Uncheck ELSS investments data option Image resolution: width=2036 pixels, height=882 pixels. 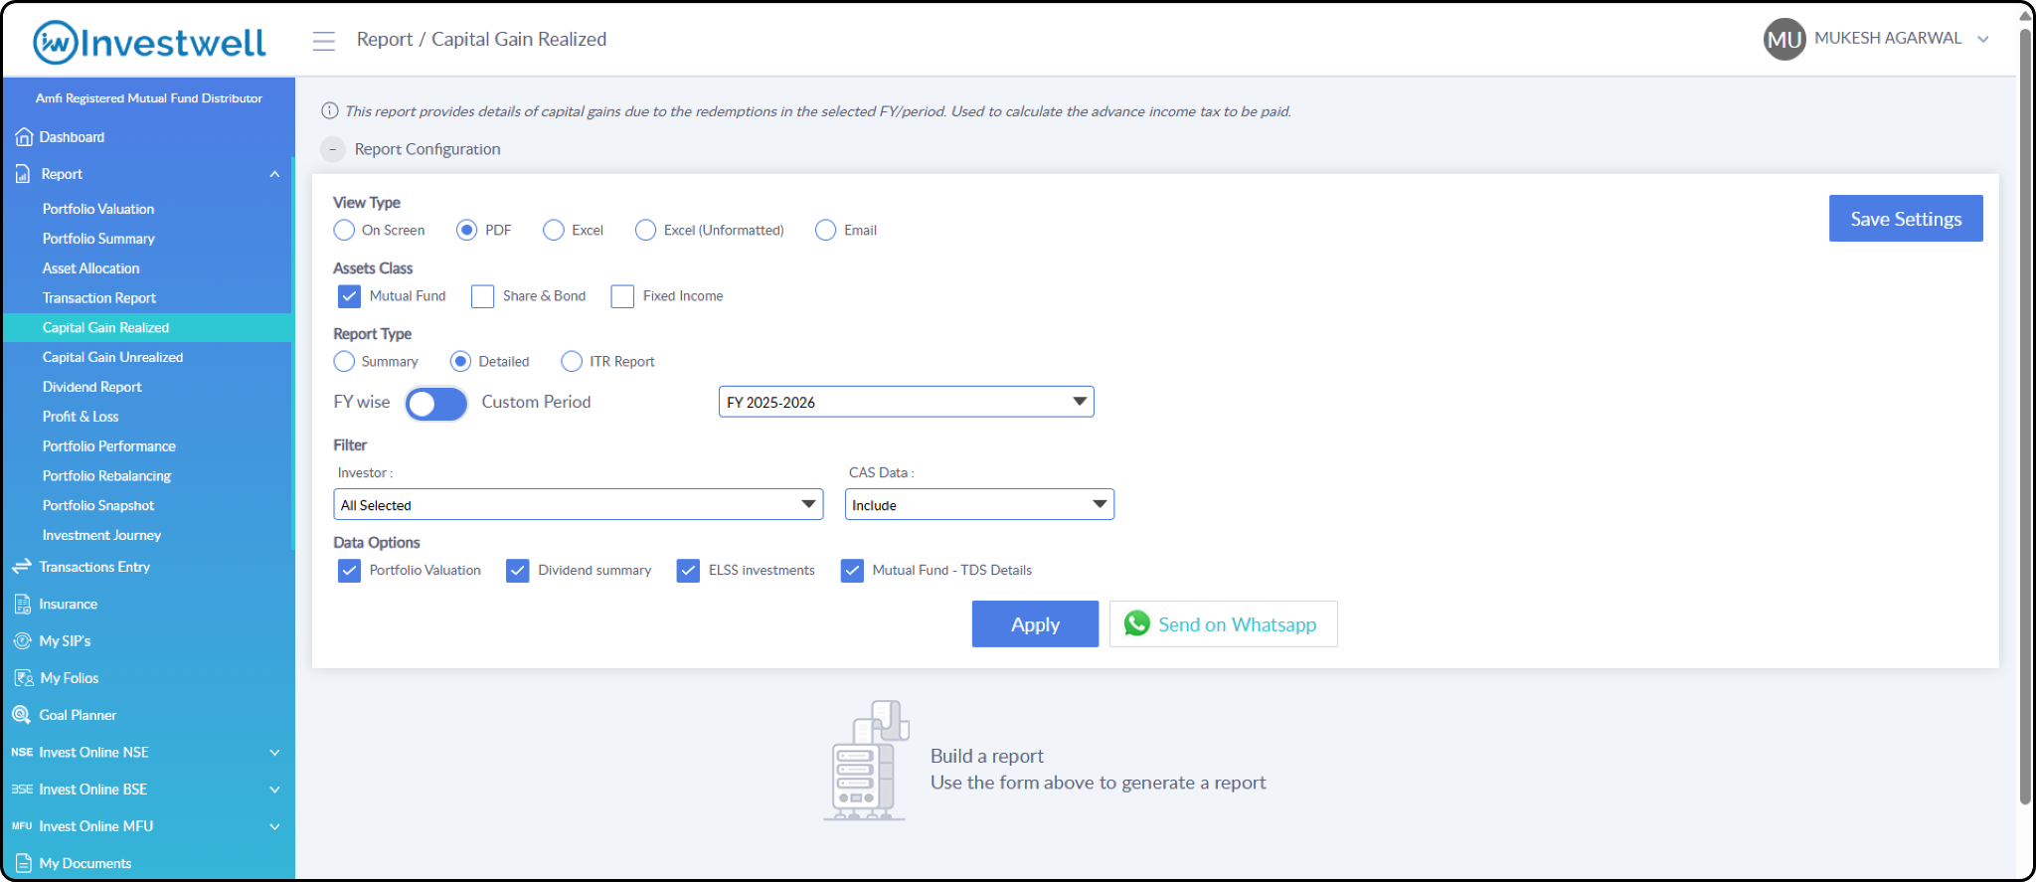[688, 570]
